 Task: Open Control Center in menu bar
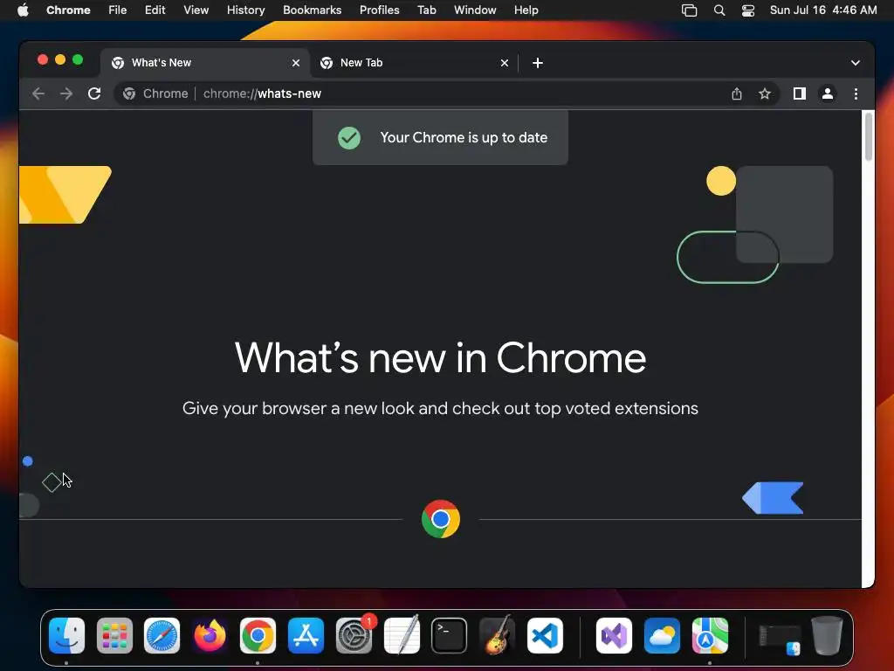(748, 10)
